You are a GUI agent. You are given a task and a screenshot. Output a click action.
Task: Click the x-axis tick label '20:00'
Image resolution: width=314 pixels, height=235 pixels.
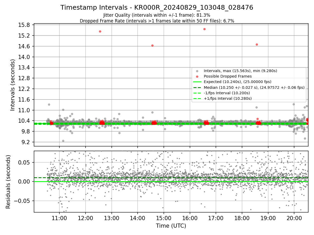[294, 218]
